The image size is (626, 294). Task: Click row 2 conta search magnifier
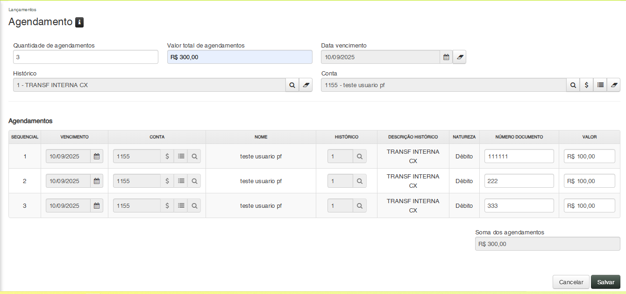tap(194, 181)
